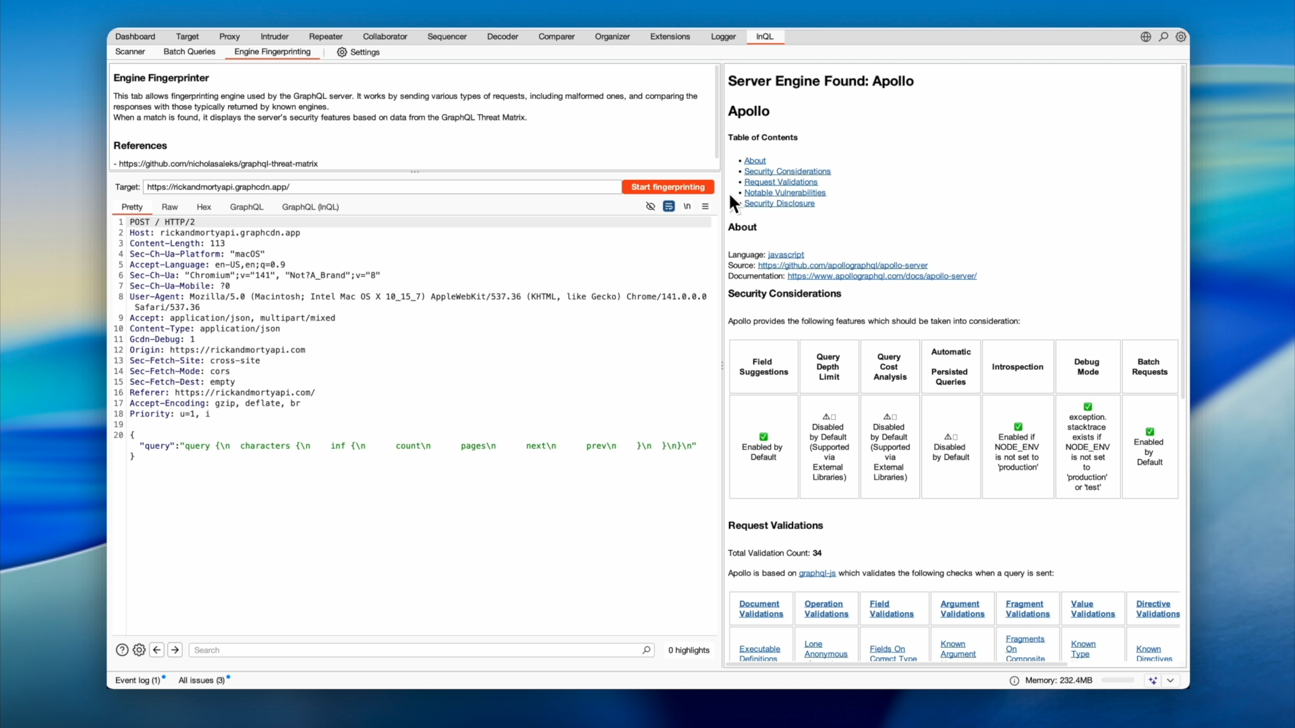Open the InQL Settings gear tab
Viewport: 1295px width, 728px height.
point(358,52)
